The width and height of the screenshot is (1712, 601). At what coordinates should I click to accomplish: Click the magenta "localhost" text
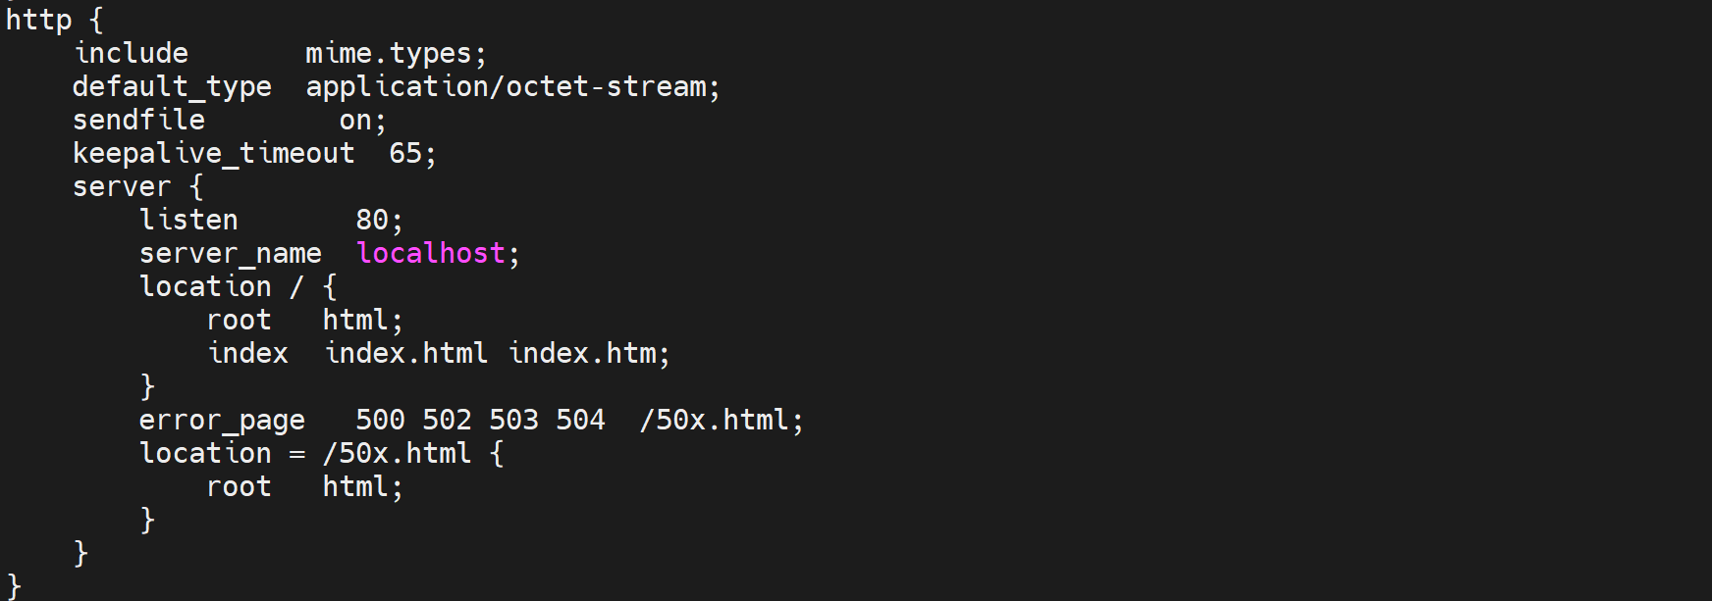431,253
